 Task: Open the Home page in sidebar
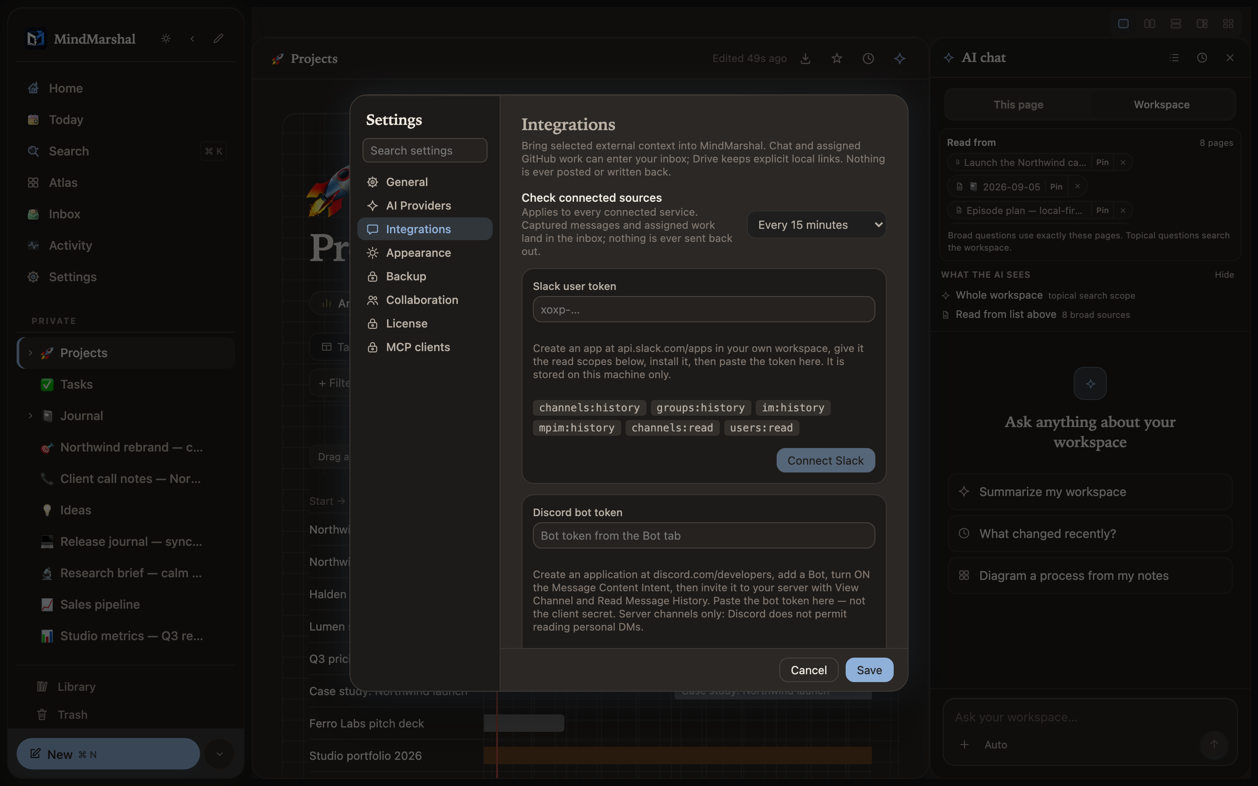(125, 88)
